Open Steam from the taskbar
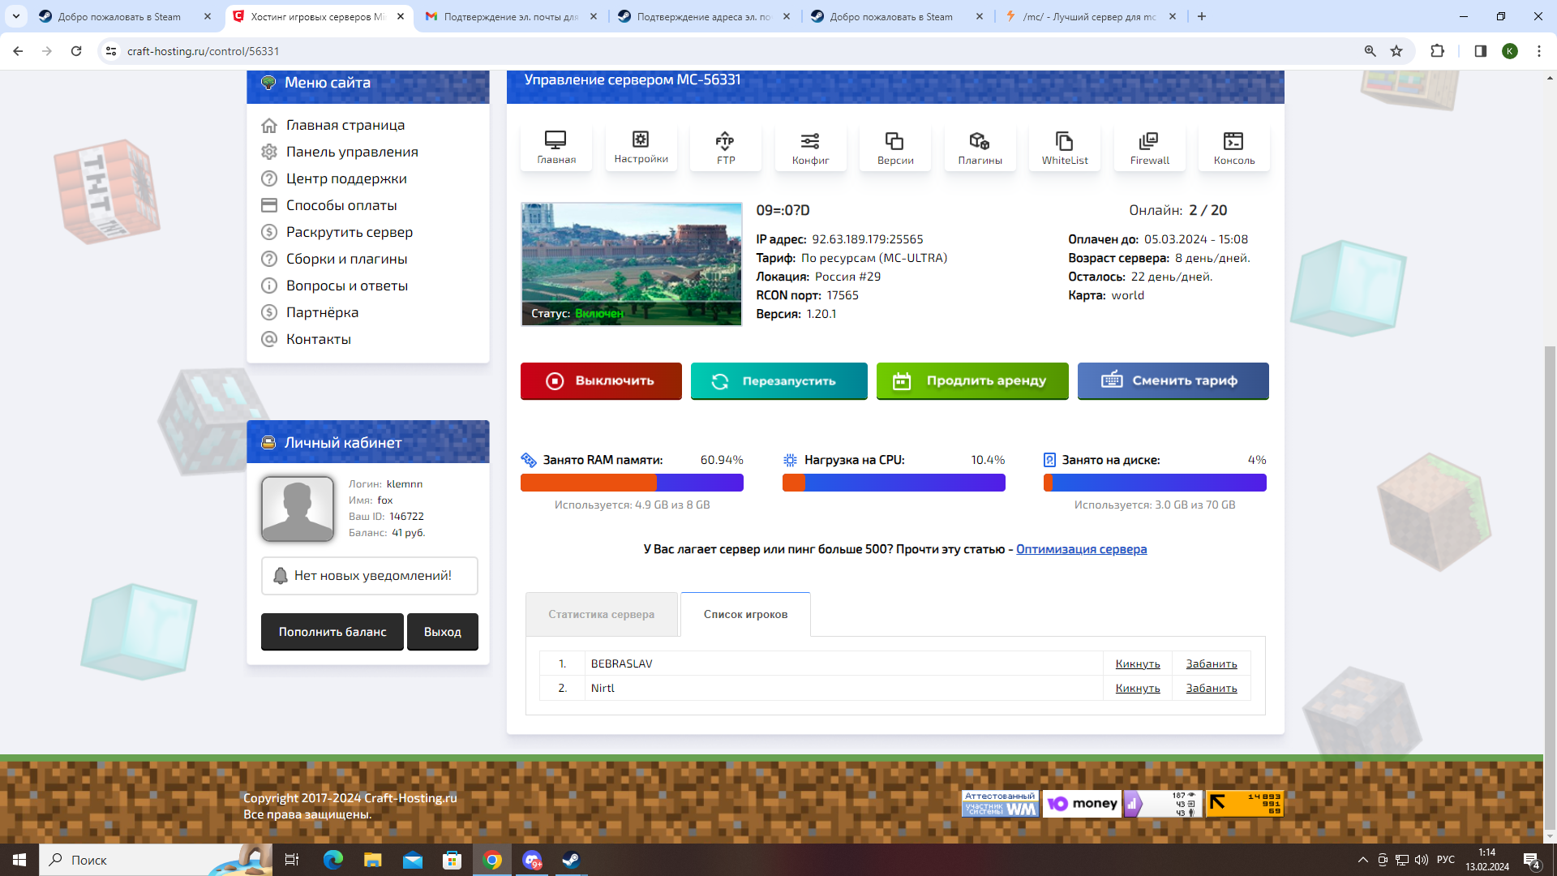 571,860
